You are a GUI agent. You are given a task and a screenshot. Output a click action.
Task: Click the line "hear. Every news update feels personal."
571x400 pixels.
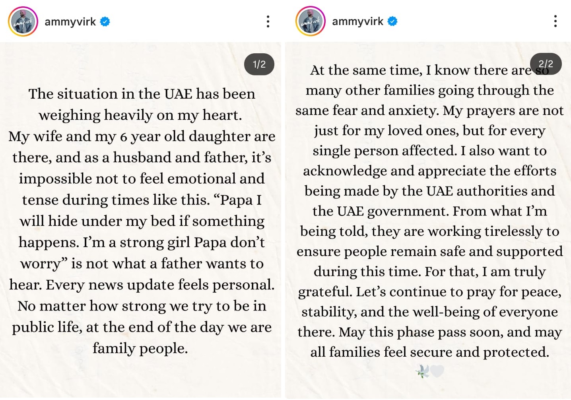[x=142, y=285]
